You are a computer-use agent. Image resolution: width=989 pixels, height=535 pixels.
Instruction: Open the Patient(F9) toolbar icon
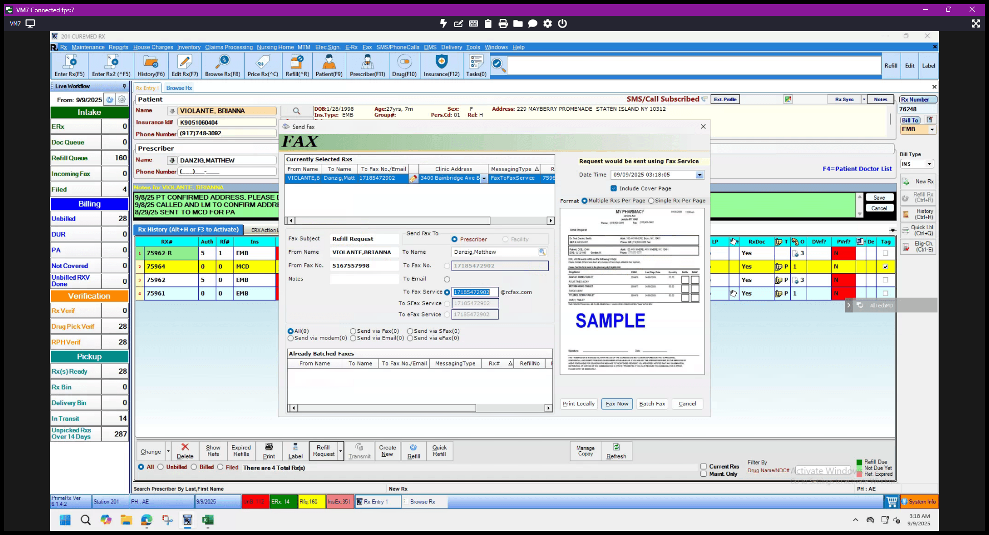click(329, 62)
